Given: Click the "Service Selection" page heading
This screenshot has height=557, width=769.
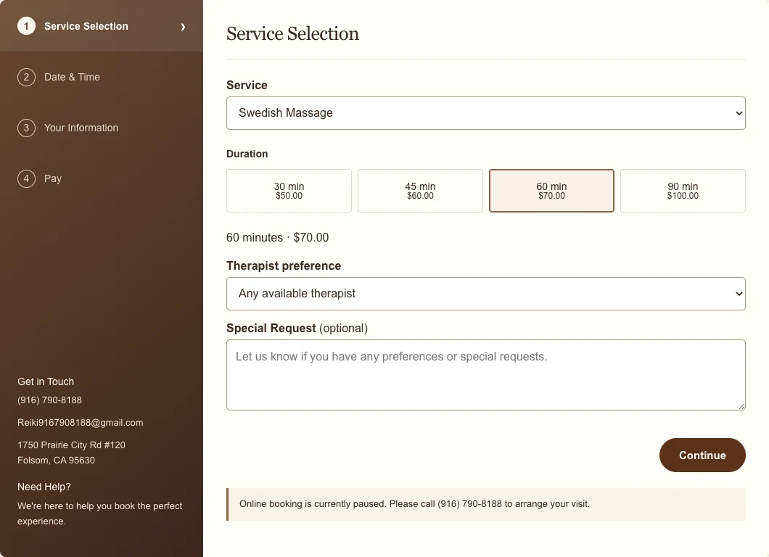Looking at the screenshot, I should [293, 33].
